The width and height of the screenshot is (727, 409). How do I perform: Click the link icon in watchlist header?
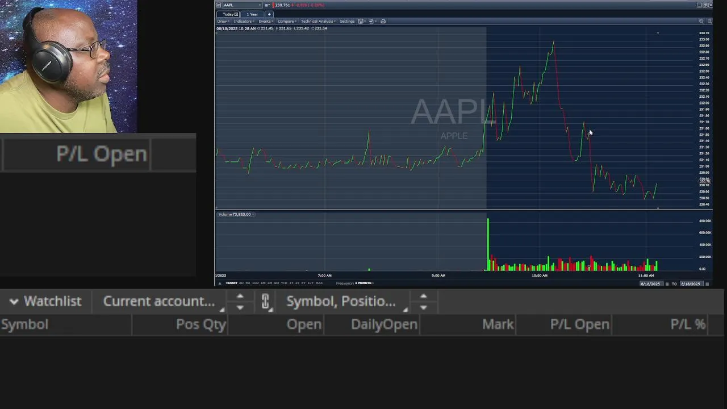point(265,302)
